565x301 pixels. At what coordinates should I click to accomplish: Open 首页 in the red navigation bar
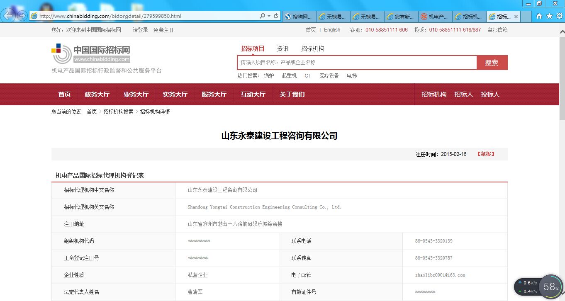(64, 94)
